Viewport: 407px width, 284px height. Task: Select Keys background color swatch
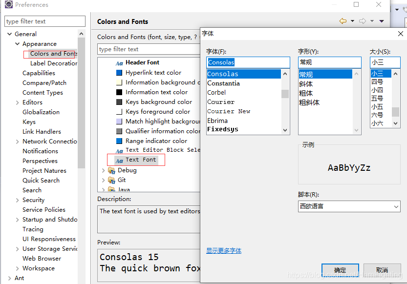pyautogui.click(x=119, y=102)
